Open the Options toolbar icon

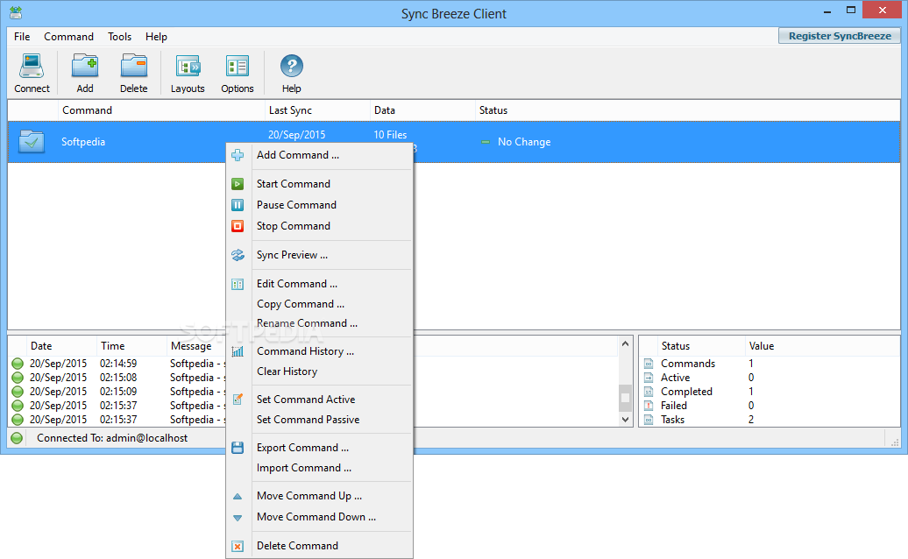point(237,67)
